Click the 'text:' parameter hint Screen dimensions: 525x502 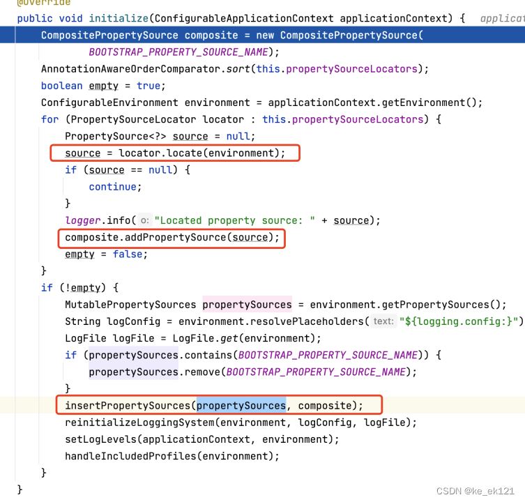[x=383, y=321]
